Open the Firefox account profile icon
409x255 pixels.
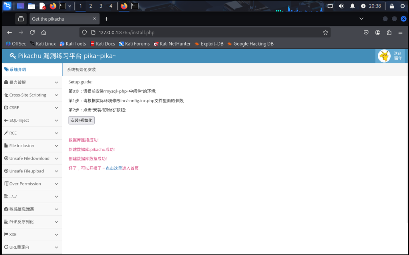click(378, 32)
